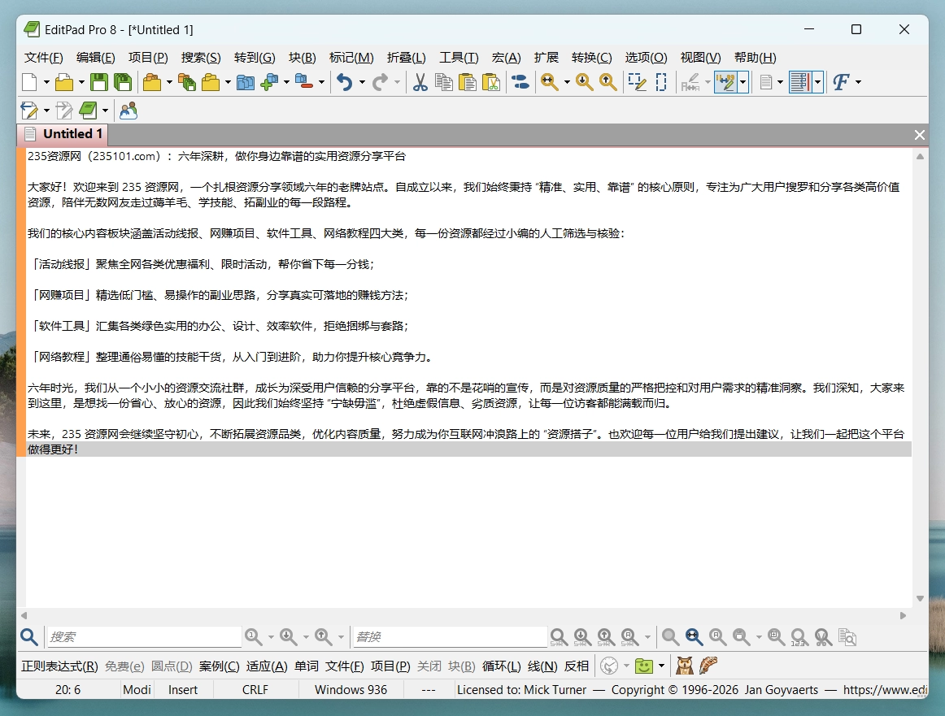Open the dropdown next to word wrap button
Viewport: 945px width, 716px height.
(x=743, y=82)
